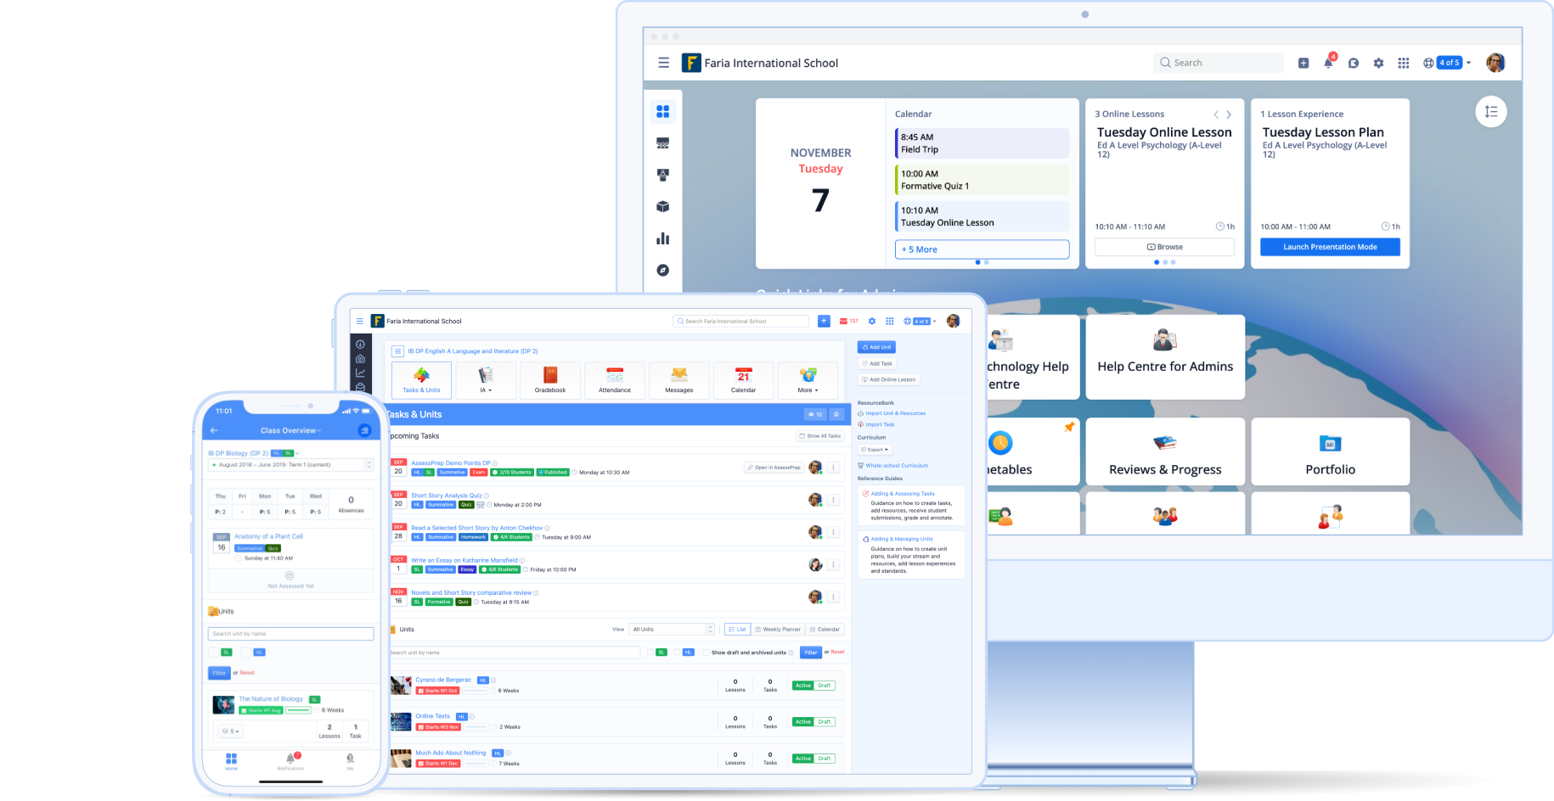Viewport: 1554px width, 801px height.
Task: Switch units view to Calendar
Action: coord(825,629)
